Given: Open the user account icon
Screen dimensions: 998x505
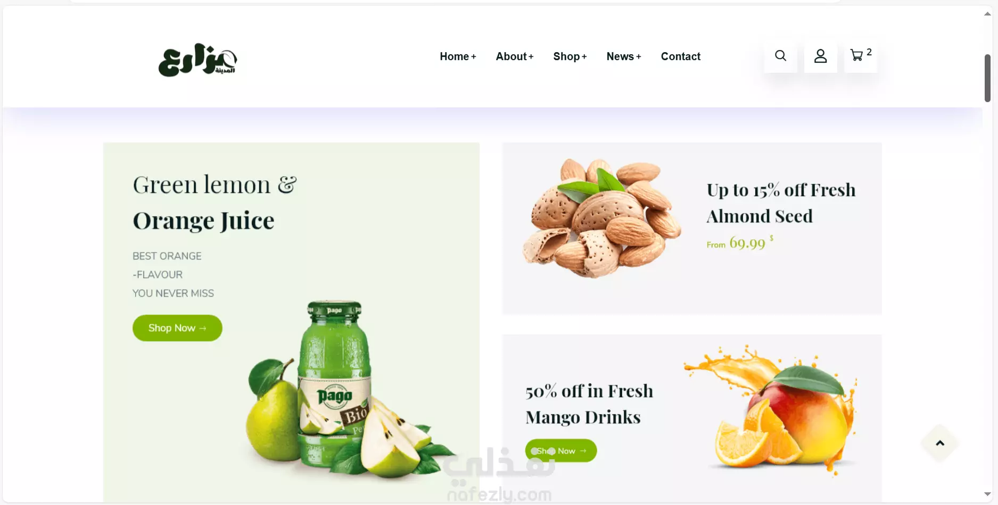Looking at the screenshot, I should tap(820, 56).
